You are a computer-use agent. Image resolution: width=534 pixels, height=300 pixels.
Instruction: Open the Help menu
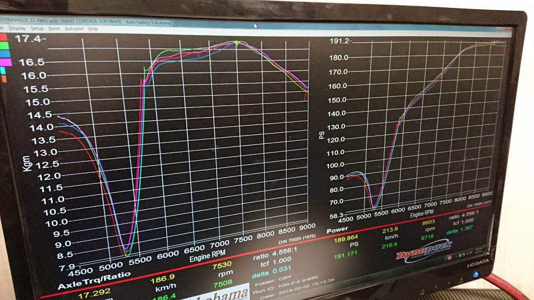click(x=93, y=29)
